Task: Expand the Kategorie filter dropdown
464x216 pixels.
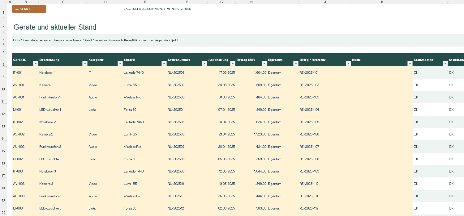Action: click(120, 63)
